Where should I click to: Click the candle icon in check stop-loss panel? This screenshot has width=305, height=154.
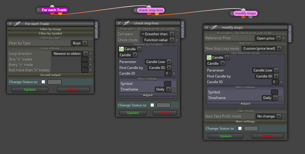coord(121,49)
